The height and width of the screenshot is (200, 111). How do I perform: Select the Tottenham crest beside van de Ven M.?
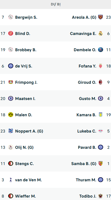pyautogui.click(x=11, y=180)
